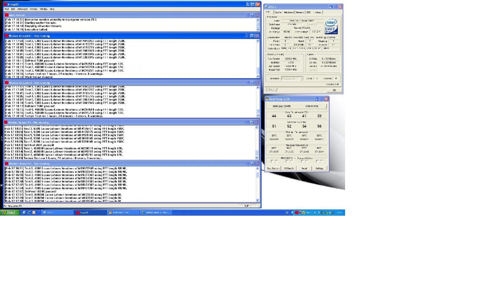Click the system tray clock

point(340,213)
